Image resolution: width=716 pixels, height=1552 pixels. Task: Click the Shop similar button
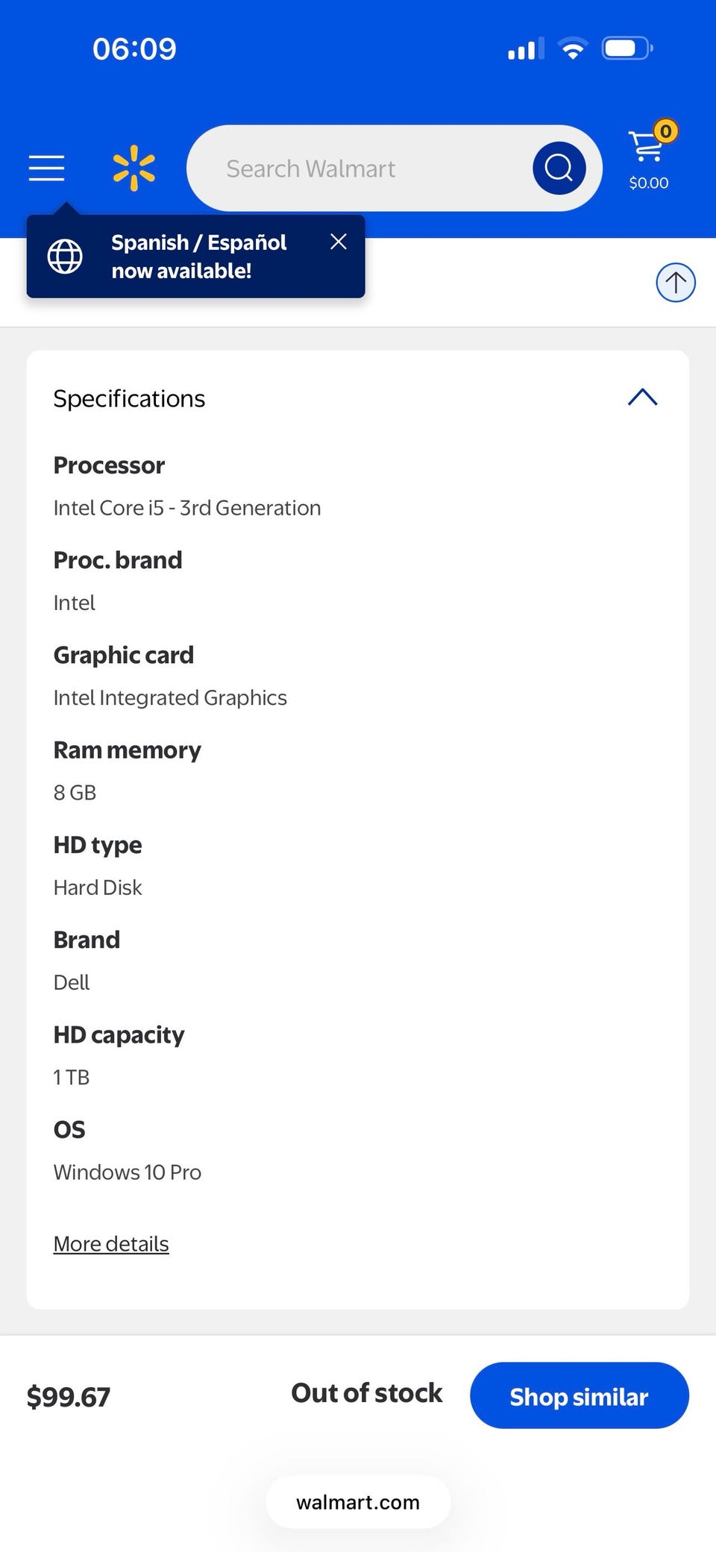(579, 1396)
